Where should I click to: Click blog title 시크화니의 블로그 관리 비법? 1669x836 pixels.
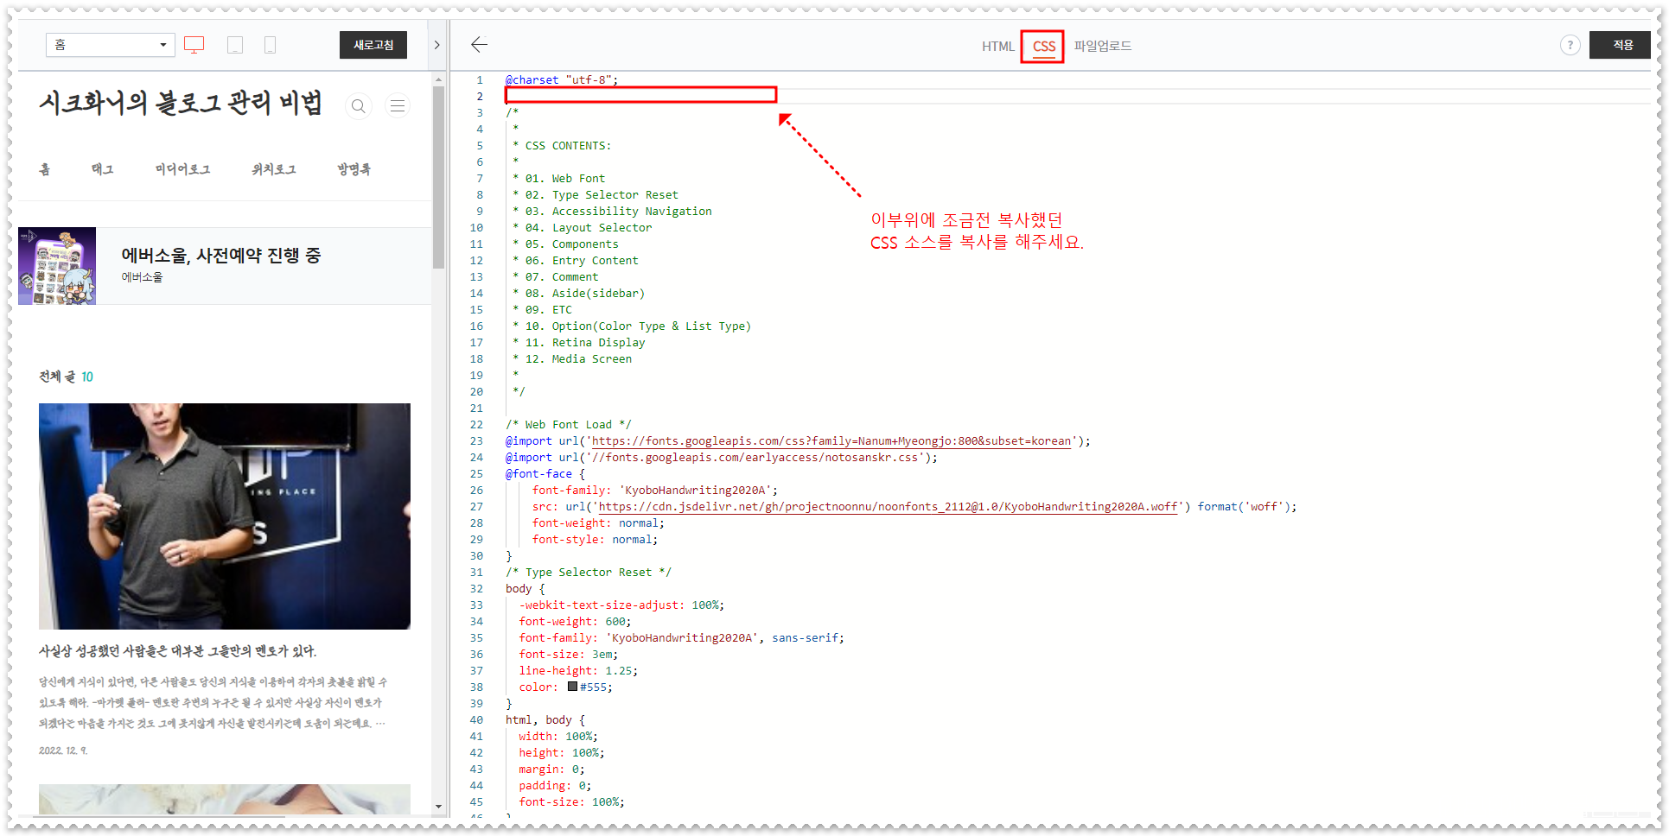pyautogui.click(x=181, y=103)
